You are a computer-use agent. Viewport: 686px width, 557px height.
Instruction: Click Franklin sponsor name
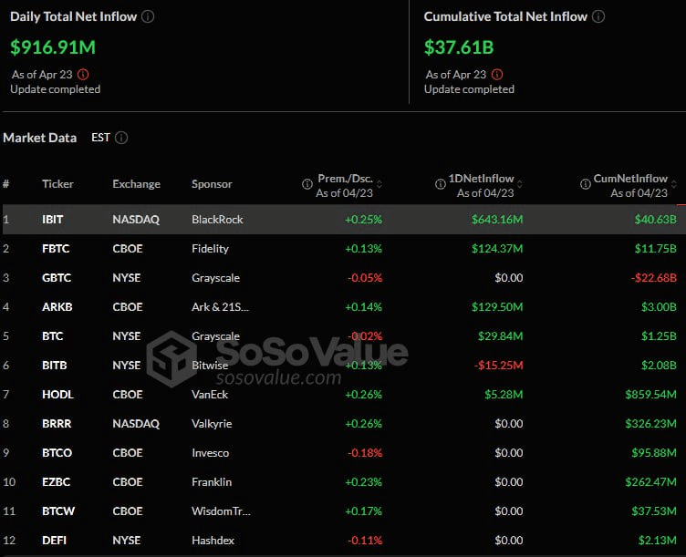(212, 482)
